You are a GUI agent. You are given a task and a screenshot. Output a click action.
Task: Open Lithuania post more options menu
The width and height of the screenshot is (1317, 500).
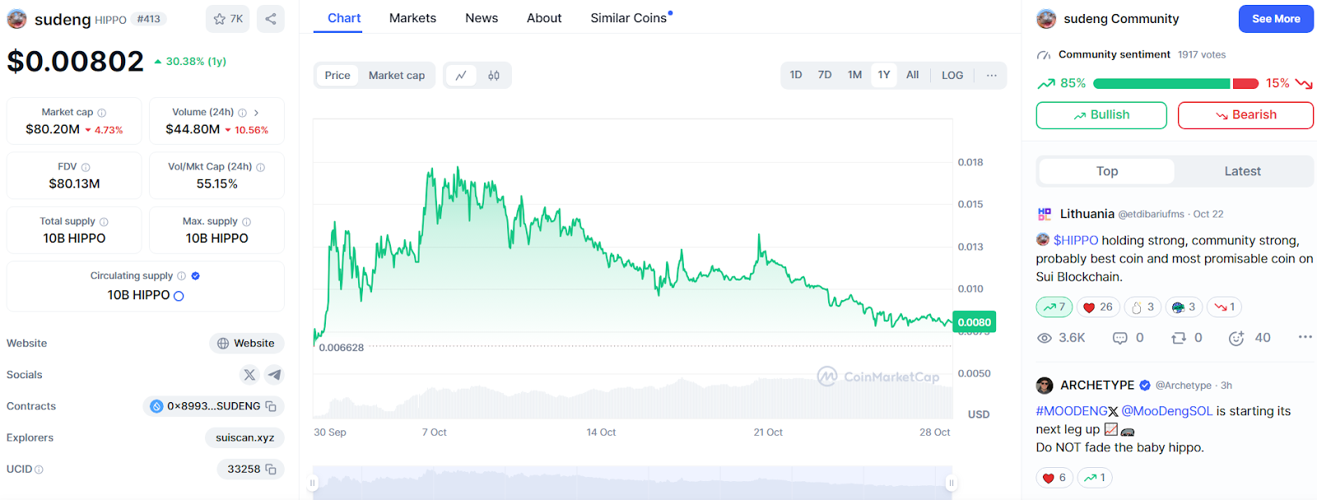[x=1305, y=337]
